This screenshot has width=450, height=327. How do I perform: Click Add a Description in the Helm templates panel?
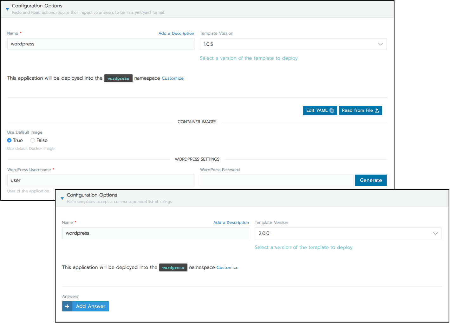(x=231, y=223)
